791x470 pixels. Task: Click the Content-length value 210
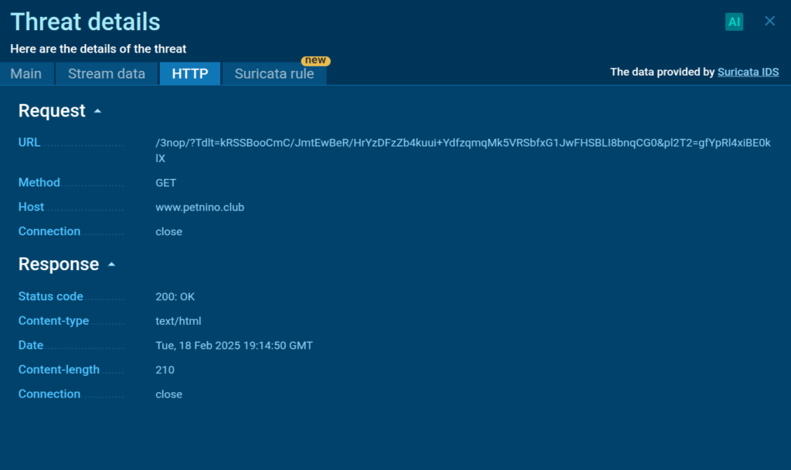coord(165,370)
